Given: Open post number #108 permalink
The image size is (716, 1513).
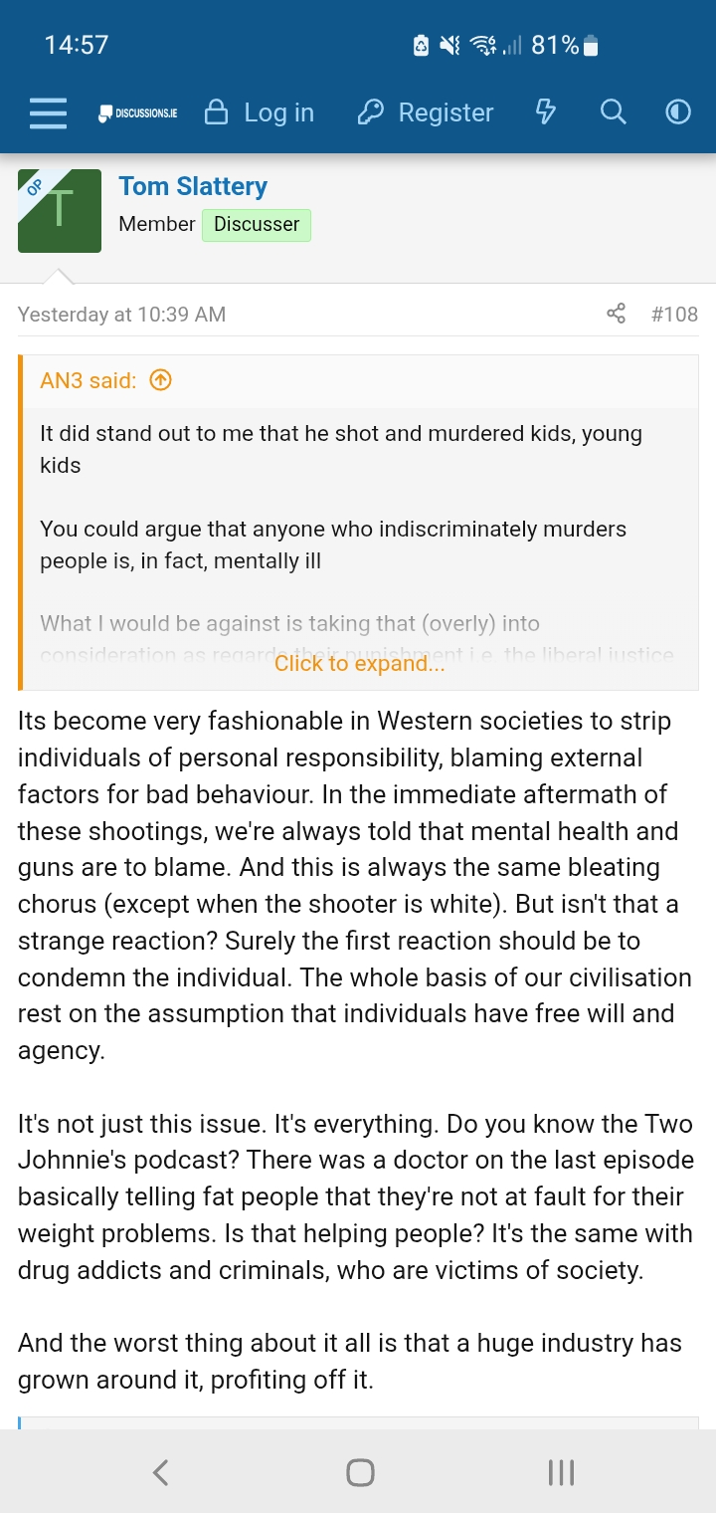Looking at the screenshot, I should (674, 315).
